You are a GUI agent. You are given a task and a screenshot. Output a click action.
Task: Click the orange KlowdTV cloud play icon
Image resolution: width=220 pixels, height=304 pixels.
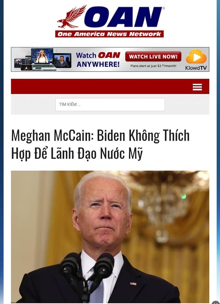point(196,56)
